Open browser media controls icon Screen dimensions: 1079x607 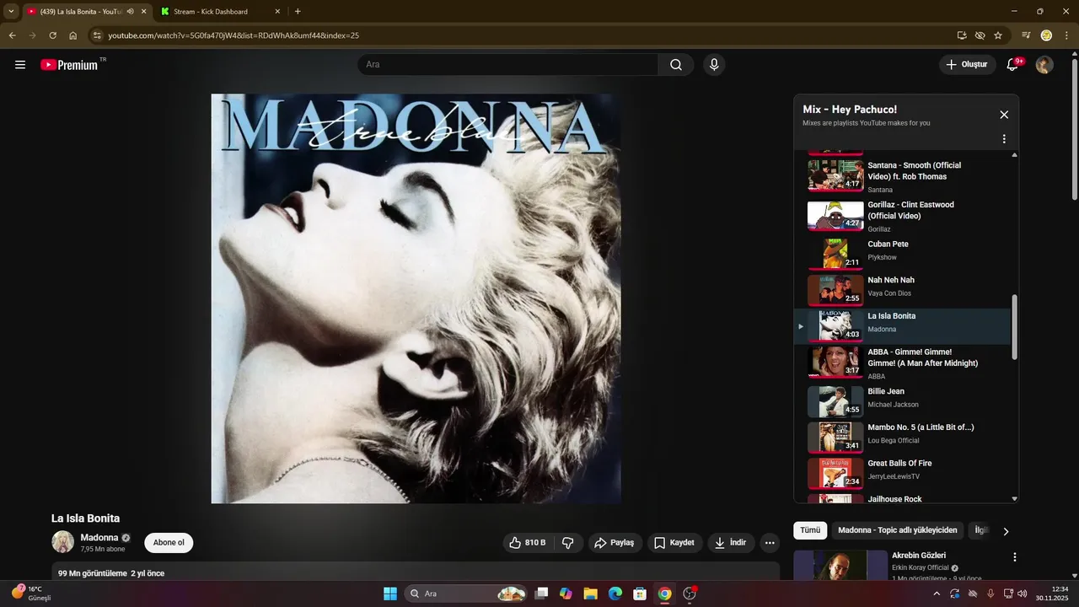(x=1026, y=35)
